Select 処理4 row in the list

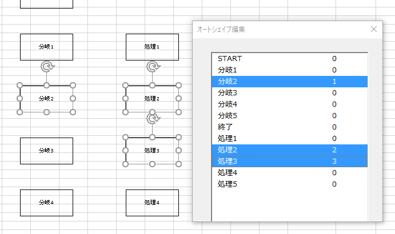tap(290, 172)
